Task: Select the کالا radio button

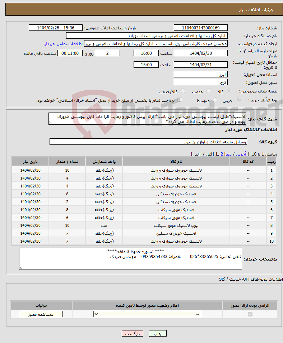Action: pos(229,91)
